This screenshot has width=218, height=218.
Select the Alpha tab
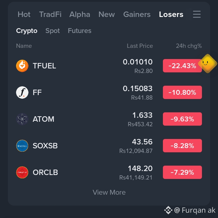pyautogui.click(x=80, y=14)
